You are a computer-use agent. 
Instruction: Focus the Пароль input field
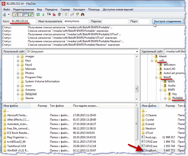(115, 21)
